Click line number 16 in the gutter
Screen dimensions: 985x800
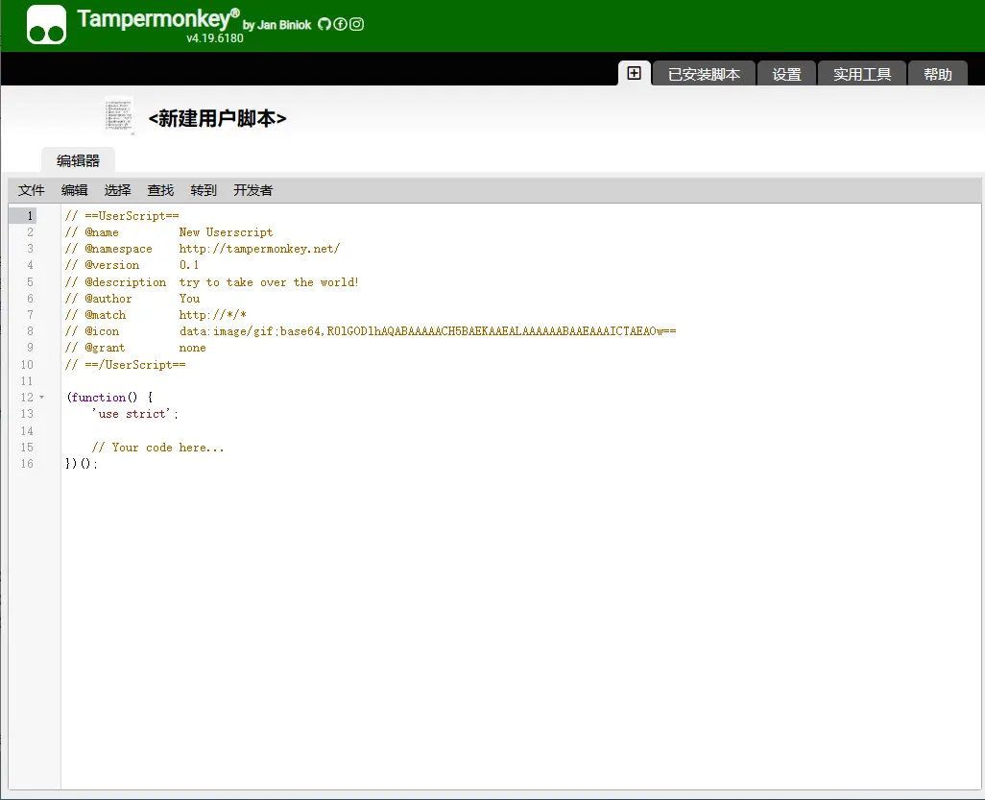point(26,464)
